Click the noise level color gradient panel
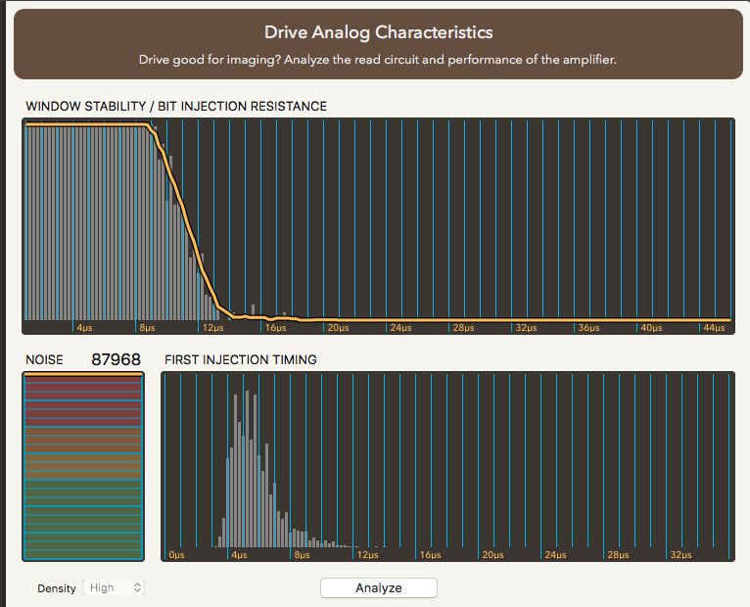The height and width of the screenshot is (607, 750). [83, 468]
